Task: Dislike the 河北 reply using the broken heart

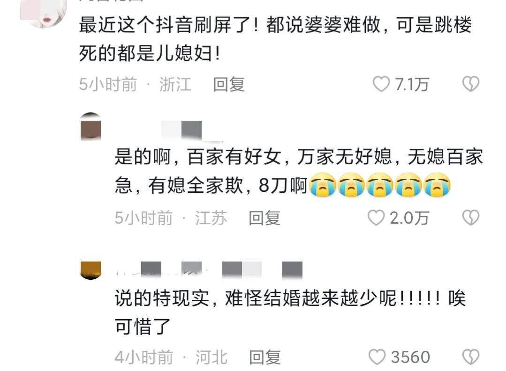Action: (471, 357)
